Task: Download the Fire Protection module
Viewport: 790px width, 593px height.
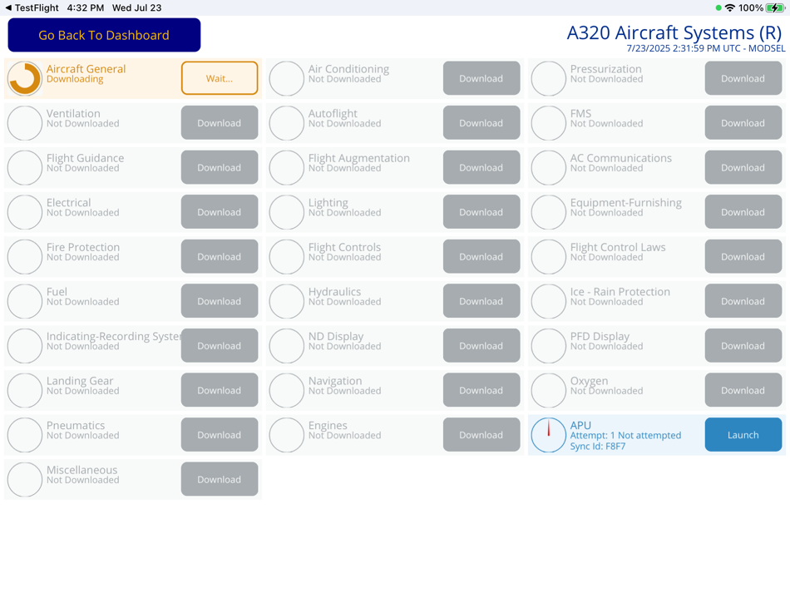Action: pos(220,256)
